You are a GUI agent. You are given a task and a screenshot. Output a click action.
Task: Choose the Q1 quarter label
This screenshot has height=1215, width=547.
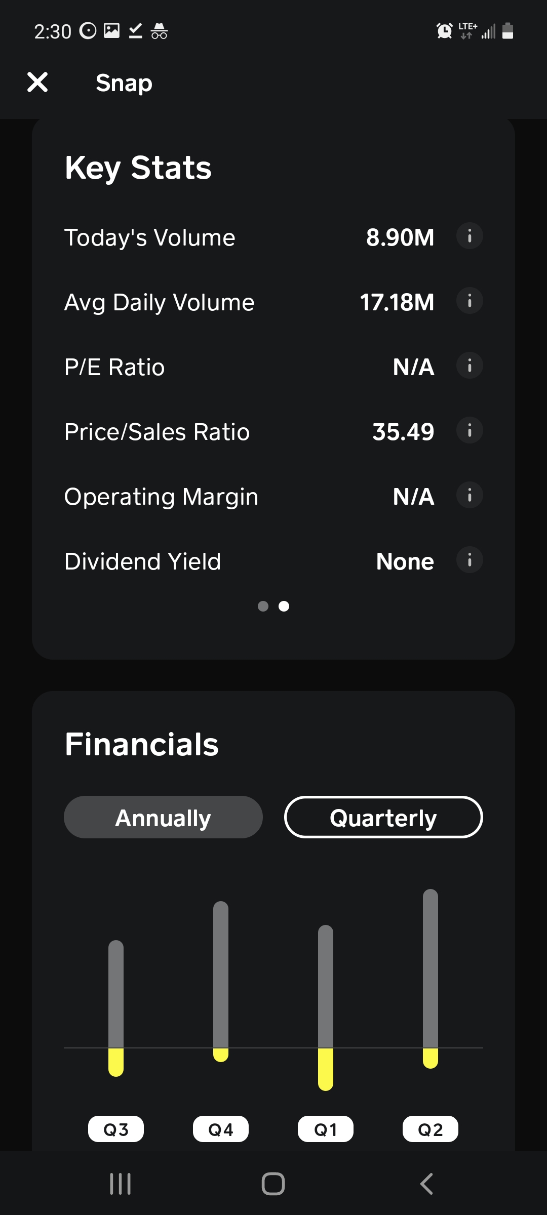(326, 1129)
